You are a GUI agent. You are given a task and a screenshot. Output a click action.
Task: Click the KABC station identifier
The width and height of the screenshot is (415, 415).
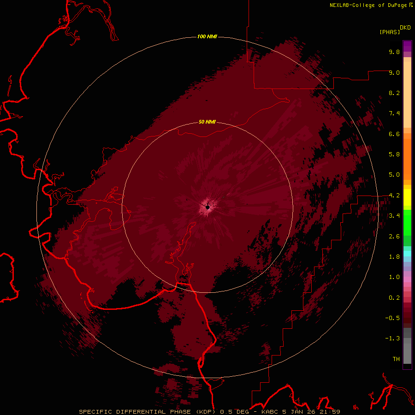coord(270,412)
